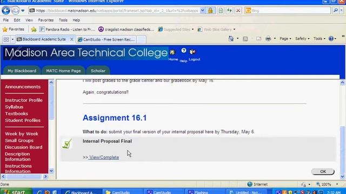
Task: Expand the address bar URL history dropdown
Action: [x=202, y=11]
